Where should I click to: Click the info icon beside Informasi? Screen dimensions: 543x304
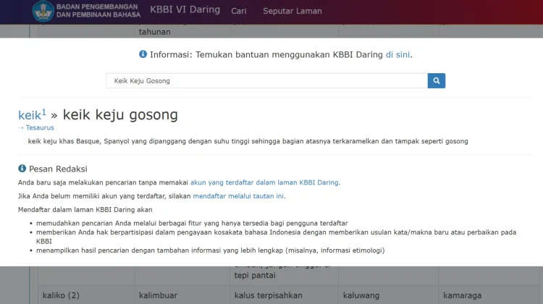coord(143,54)
